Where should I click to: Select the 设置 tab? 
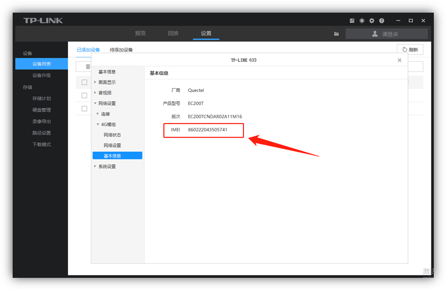[206, 33]
